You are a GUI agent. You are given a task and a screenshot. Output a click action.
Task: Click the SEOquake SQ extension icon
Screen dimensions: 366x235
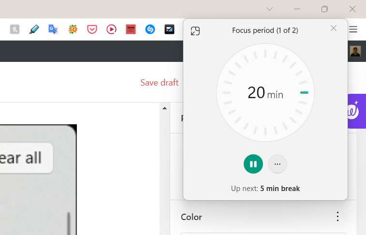(73, 29)
